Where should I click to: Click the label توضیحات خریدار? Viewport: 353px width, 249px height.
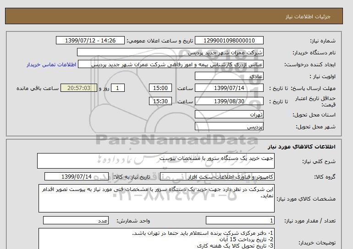click(x=317, y=243)
